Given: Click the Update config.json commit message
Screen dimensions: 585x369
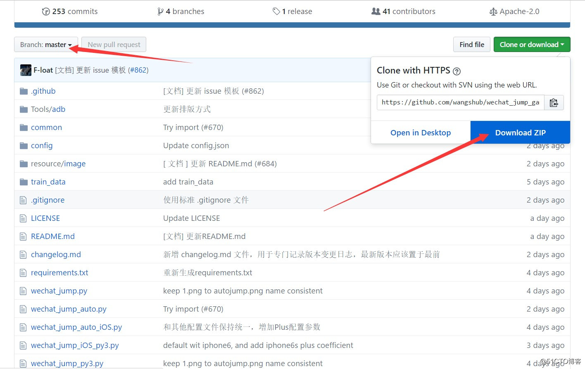Looking at the screenshot, I should 196,146.
